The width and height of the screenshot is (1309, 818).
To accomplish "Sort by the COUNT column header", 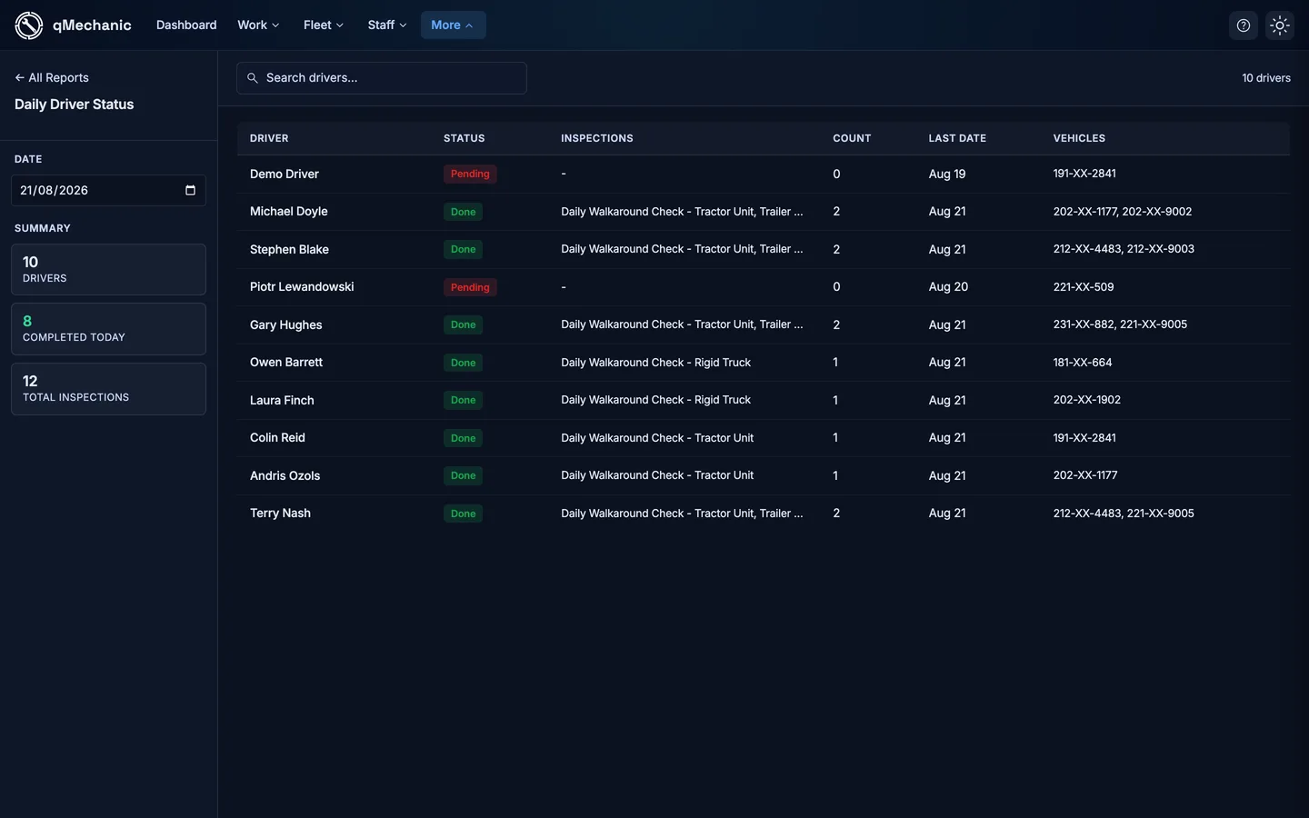I will (852, 138).
